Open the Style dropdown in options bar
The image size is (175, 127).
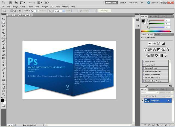[x=59, y=11]
